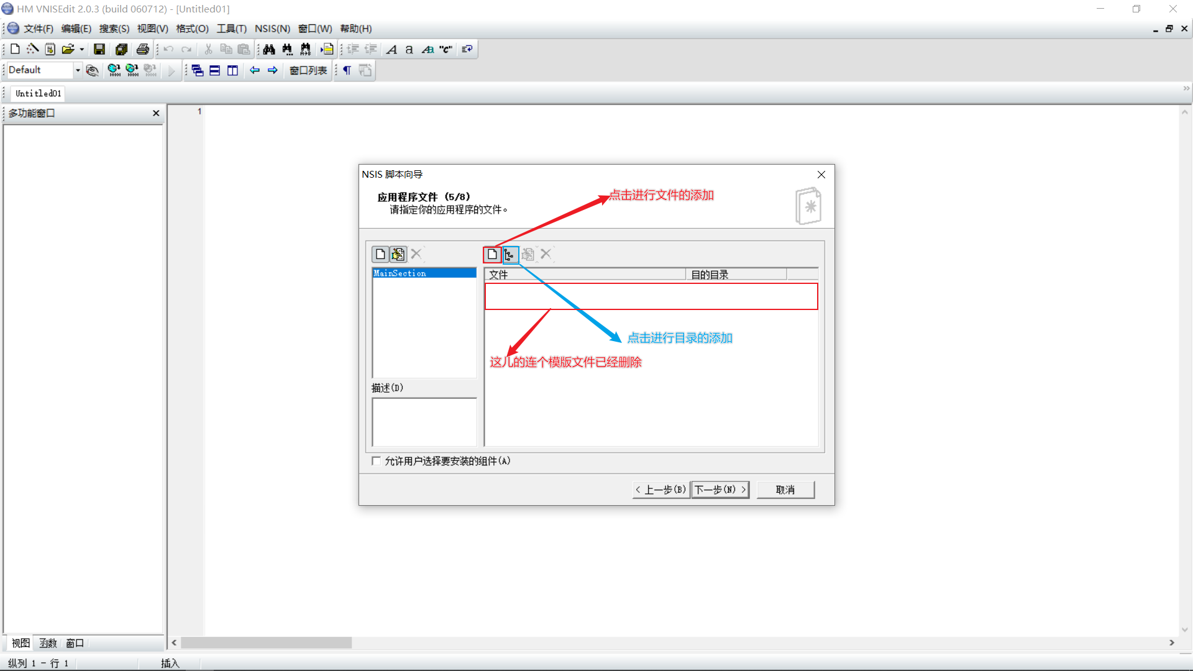The height and width of the screenshot is (671, 1193).
Task: Click the toggle case Aa icon
Action: pos(427,49)
